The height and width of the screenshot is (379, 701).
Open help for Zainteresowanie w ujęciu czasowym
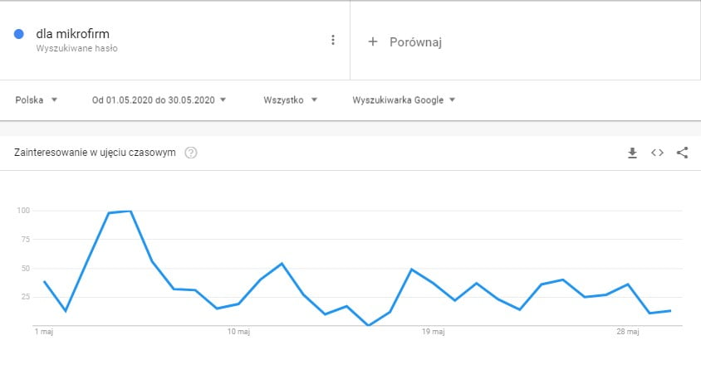click(x=191, y=153)
